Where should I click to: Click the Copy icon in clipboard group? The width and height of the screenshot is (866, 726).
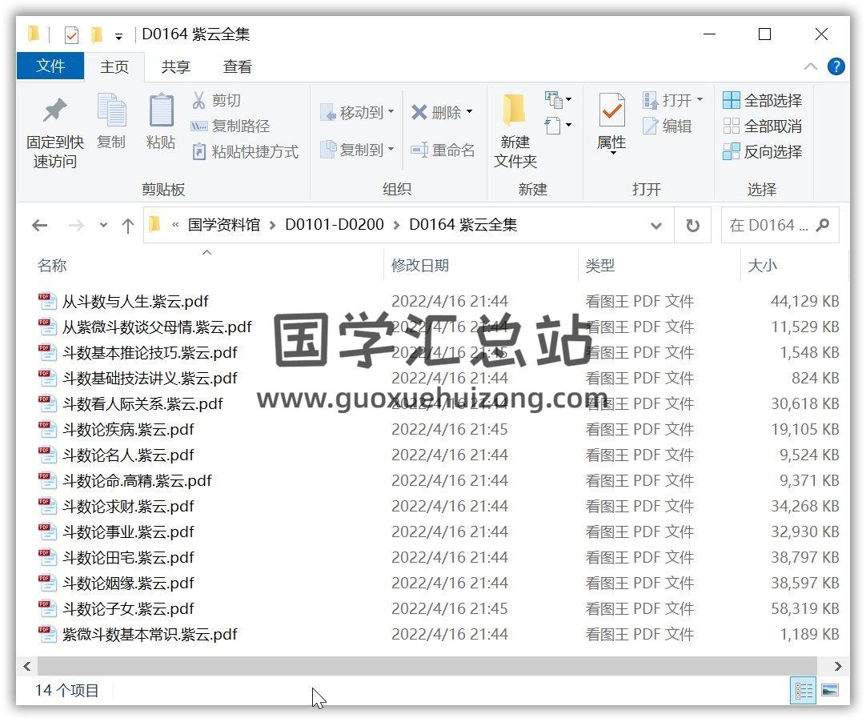click(111, 110)
